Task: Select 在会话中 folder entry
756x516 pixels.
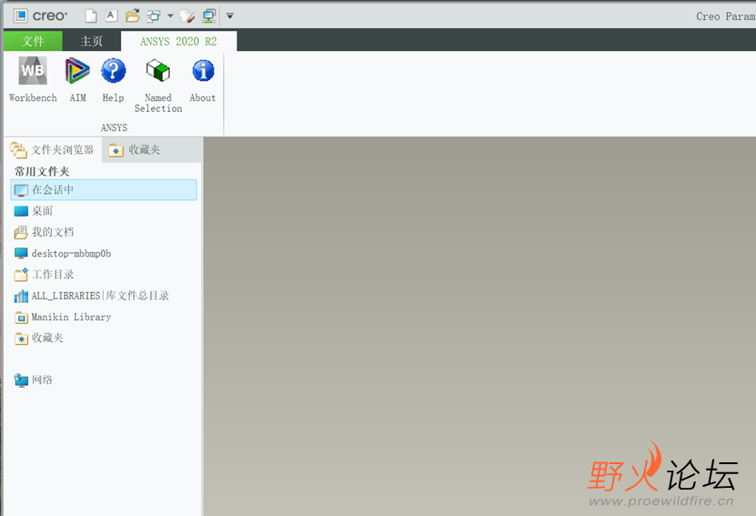Action: (104, 189)
